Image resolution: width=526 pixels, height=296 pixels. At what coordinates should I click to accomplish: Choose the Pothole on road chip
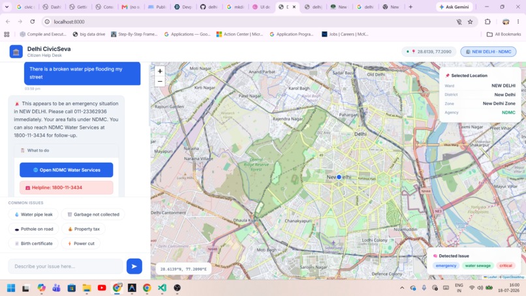33,229
